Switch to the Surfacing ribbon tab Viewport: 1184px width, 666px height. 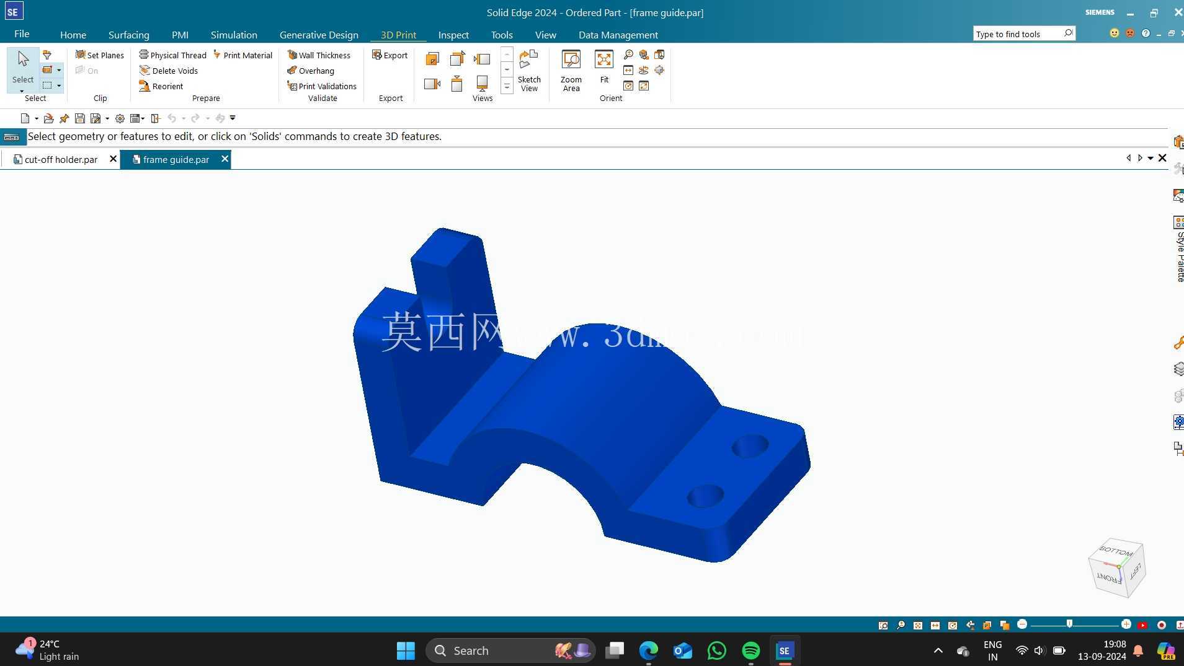[x=129, y=35]
